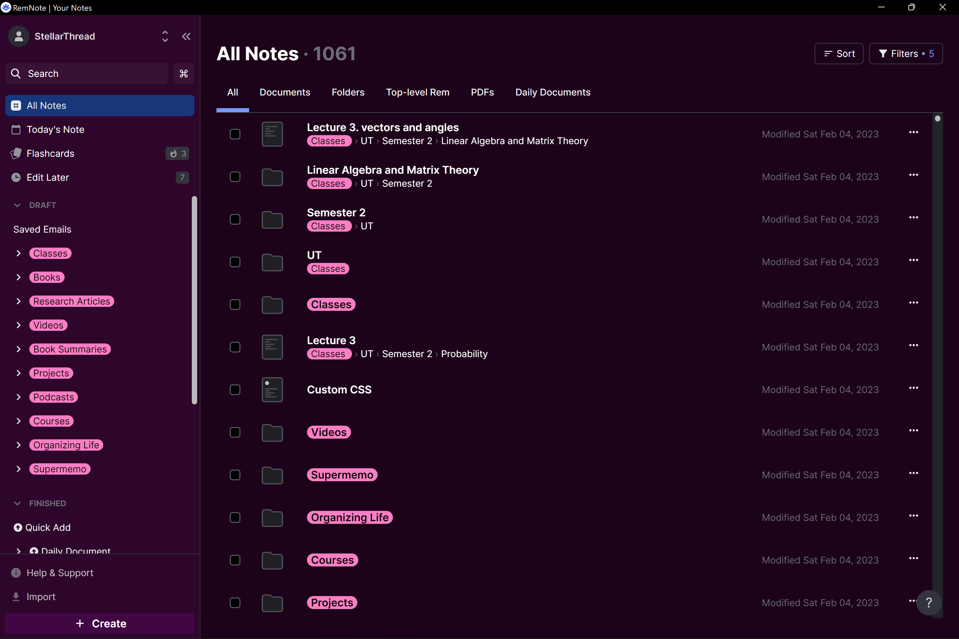Screen dimensions: 959x639
Task: Select the Videos folder row checkbox
Action: pos(235,432)
